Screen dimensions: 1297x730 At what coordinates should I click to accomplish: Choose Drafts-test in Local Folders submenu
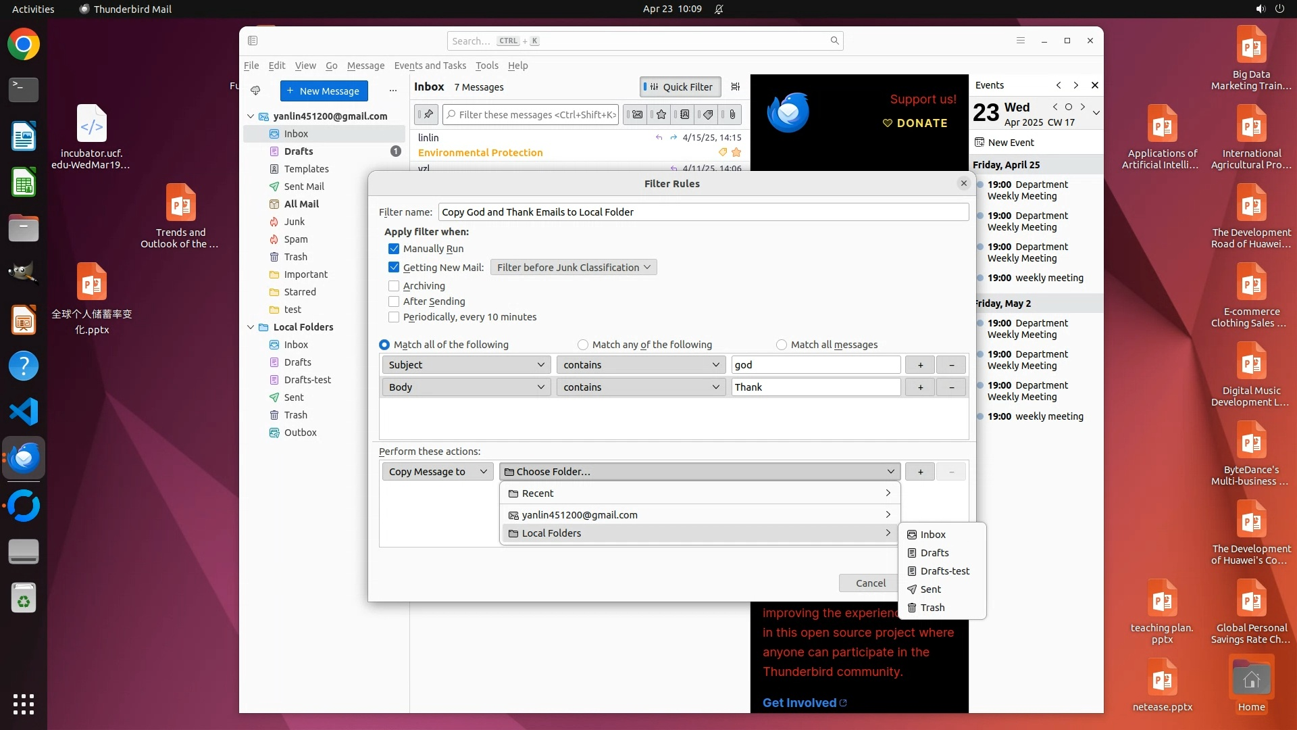[x=944, y=571]
